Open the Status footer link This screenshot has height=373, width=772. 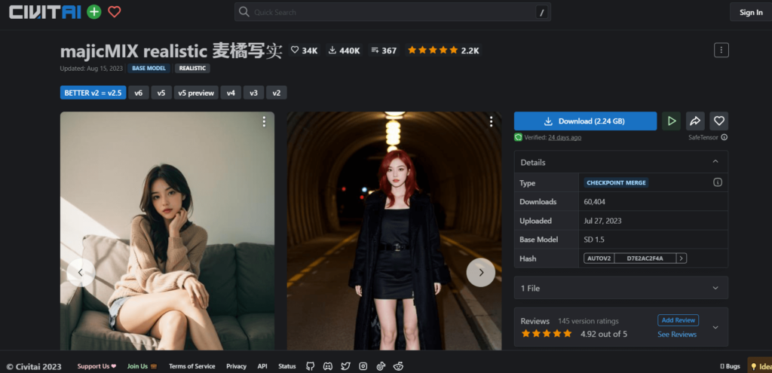[x=287, y=366]
